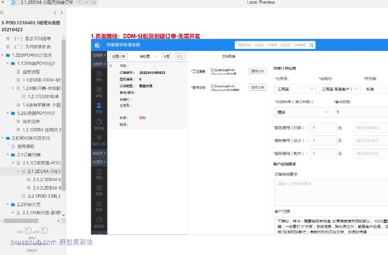The height and width of the screenshot is (255, 388).
Task: Collapse the 1.高思PO号同步需求 folder
Action: pos(2,55)
